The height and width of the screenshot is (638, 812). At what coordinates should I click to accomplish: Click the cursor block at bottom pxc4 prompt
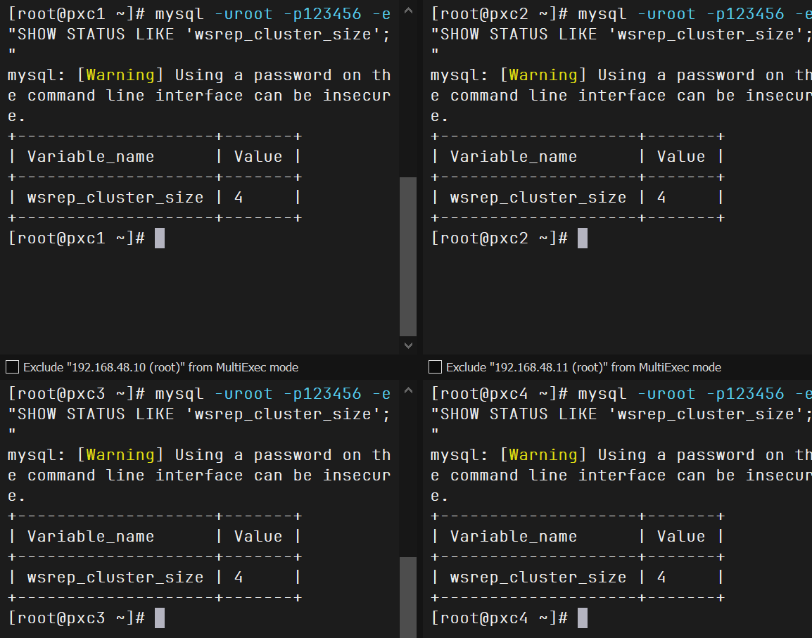(x=582, y=618)
